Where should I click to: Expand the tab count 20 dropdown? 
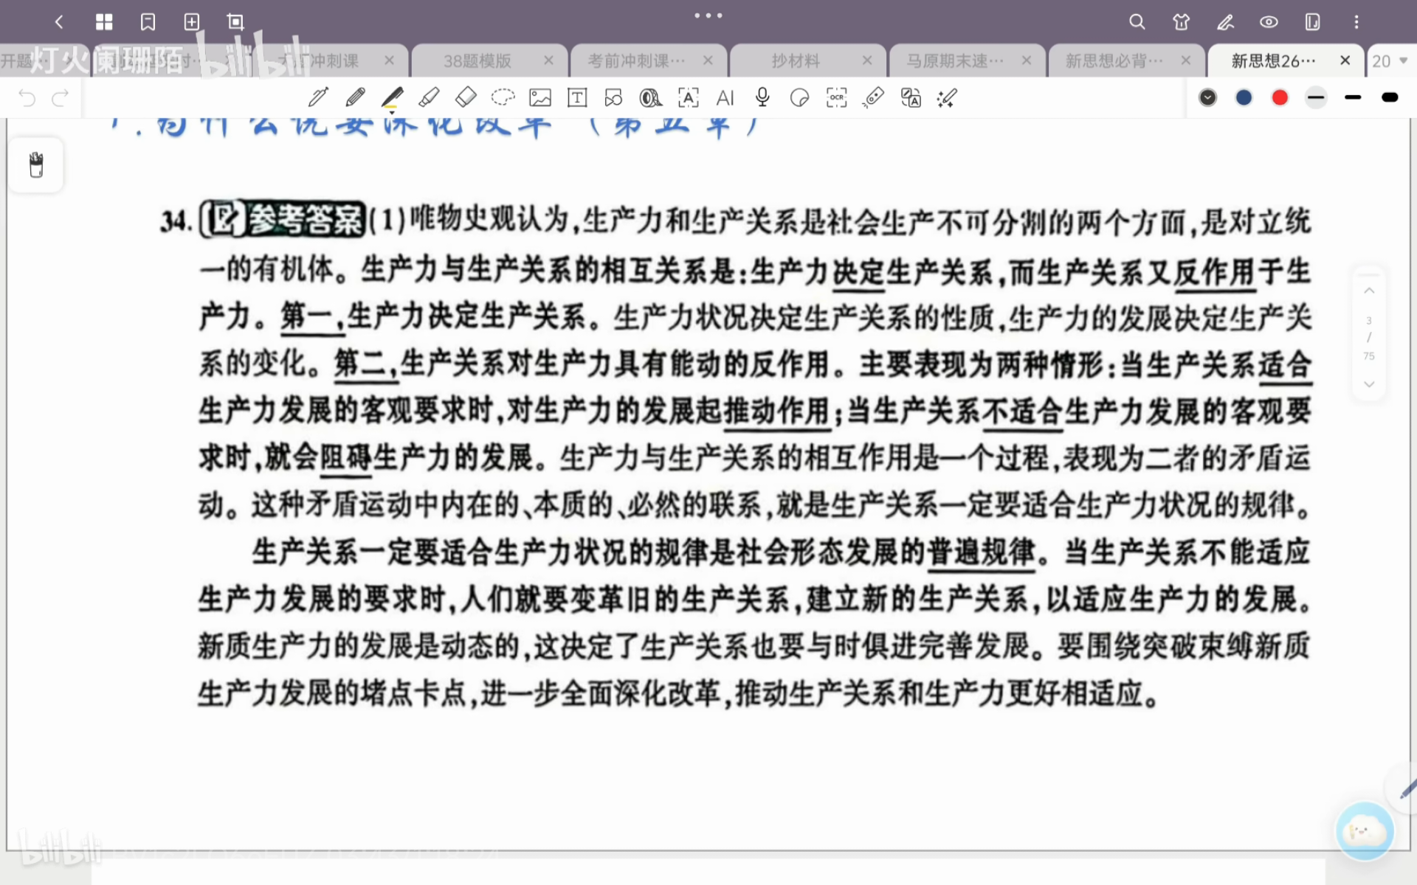click(1390, 61)
